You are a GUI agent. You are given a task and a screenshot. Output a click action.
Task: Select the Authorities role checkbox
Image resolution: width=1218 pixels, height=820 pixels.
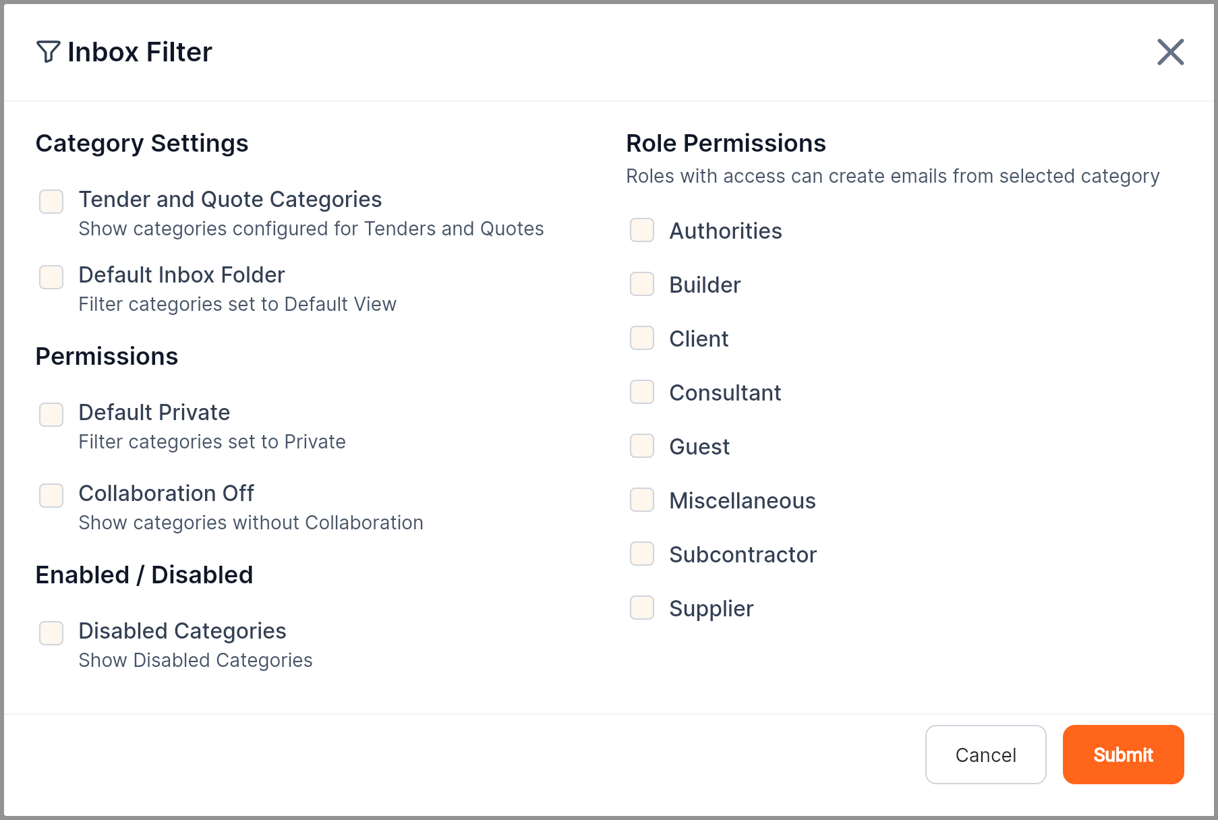pyautogui.click(x=641, y=230)
